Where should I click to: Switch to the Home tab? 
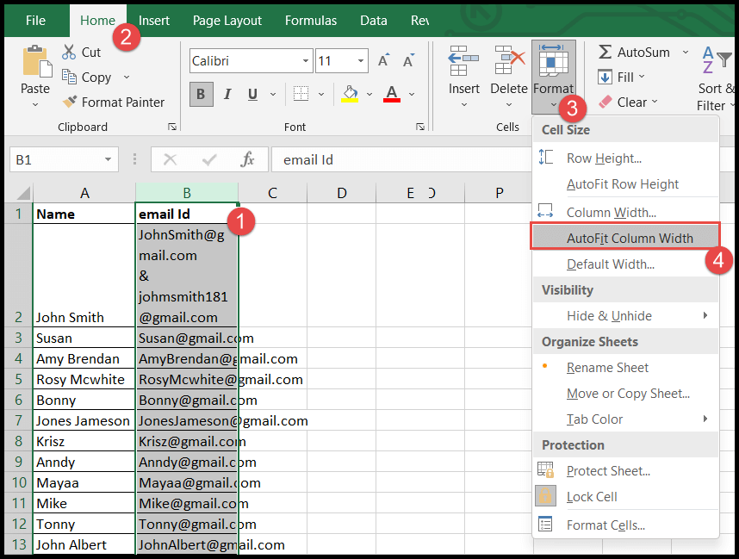point(97,21)
